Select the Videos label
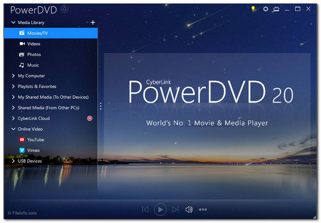 click(34, 44)
